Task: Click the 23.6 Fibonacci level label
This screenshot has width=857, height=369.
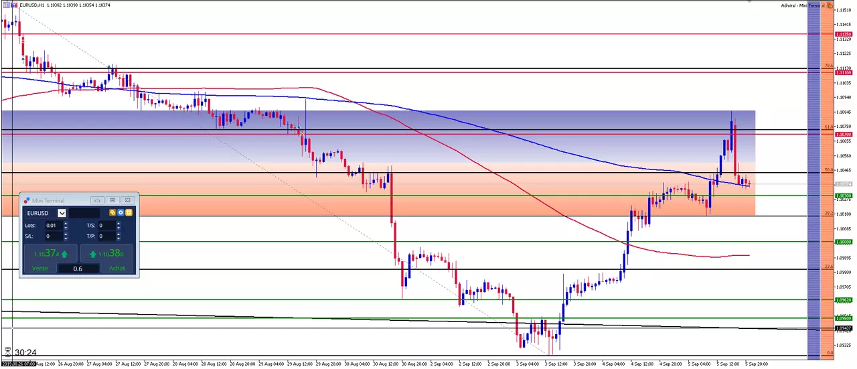Action: click(828, 267)
